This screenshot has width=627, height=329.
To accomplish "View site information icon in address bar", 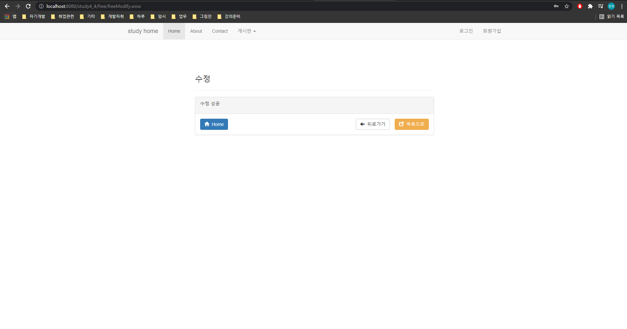I will point(41,6).
